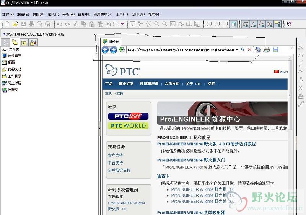The width and height of the screenshot is (306, 215).
Task: Click 产品 in PTC navigation bar
Action: coord(109,84)
